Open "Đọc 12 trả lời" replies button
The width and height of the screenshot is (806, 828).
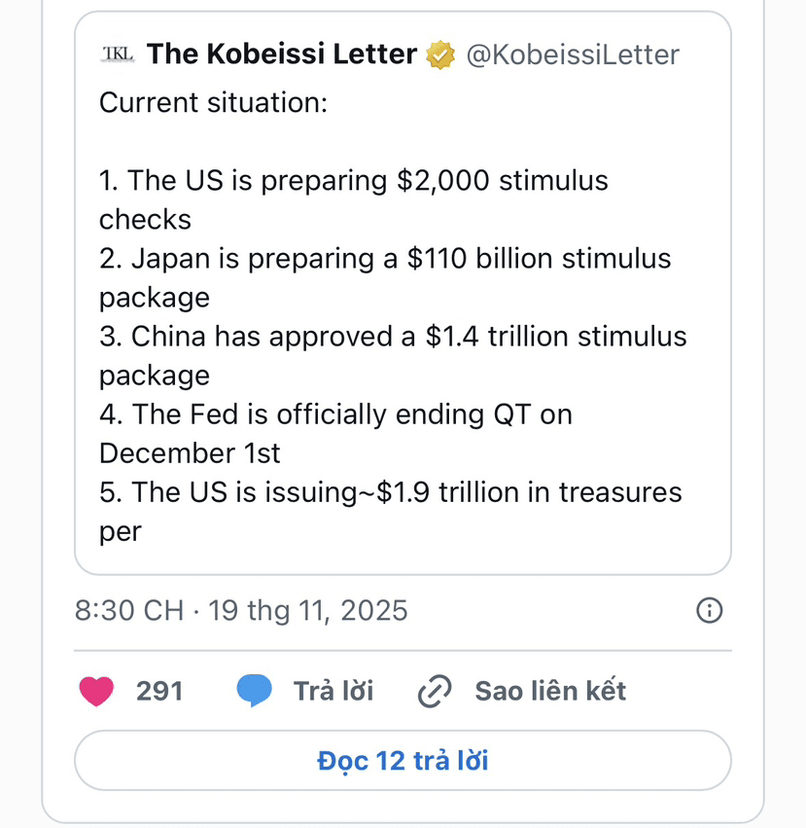click(x=403, y=760)
